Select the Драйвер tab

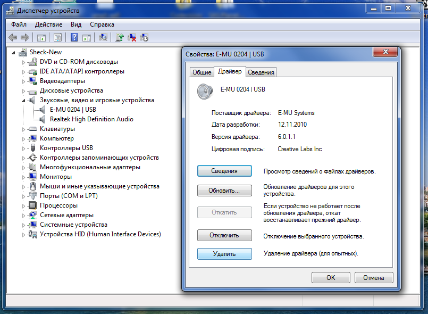(230, 71)
